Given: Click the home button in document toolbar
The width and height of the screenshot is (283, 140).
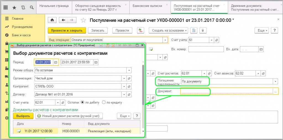Looking at the screenshot, I should pos(52,20).
